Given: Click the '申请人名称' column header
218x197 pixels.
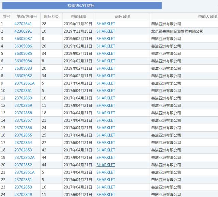Looking at the screenshot, I should pos(207,16).
